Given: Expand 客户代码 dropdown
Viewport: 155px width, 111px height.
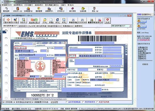Looking at the screenshot, I should [x=64, y=48].
